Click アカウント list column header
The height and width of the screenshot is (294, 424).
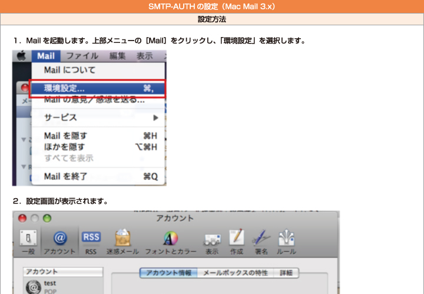[63, 272]
